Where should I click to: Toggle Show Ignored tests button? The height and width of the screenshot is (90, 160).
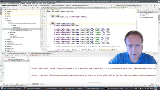8,56
